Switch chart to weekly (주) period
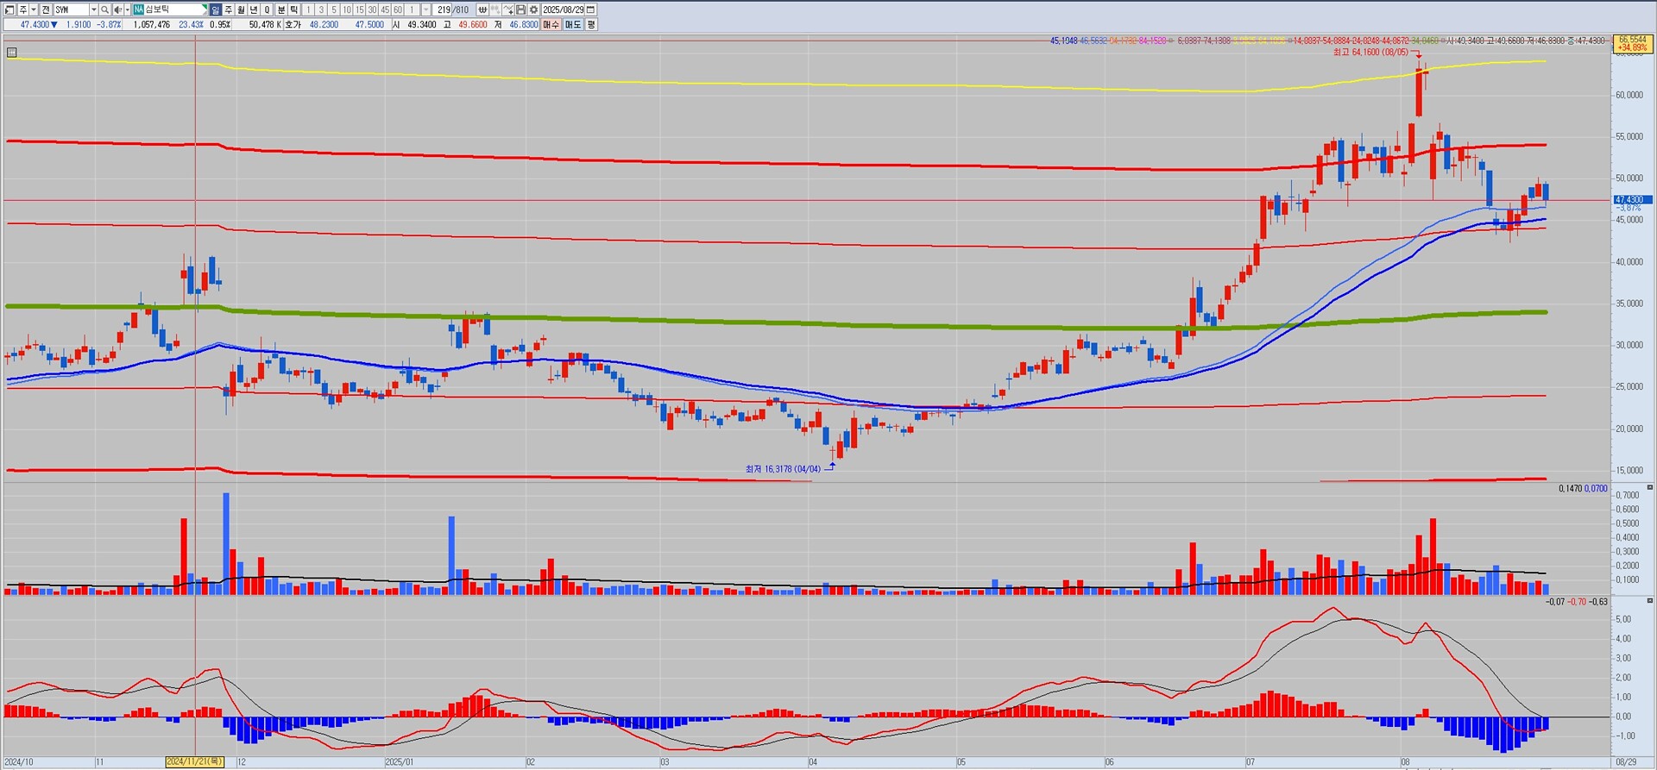 pos(229,9)
